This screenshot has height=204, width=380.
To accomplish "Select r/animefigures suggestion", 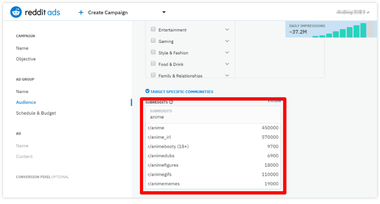I will pos(213,165).
